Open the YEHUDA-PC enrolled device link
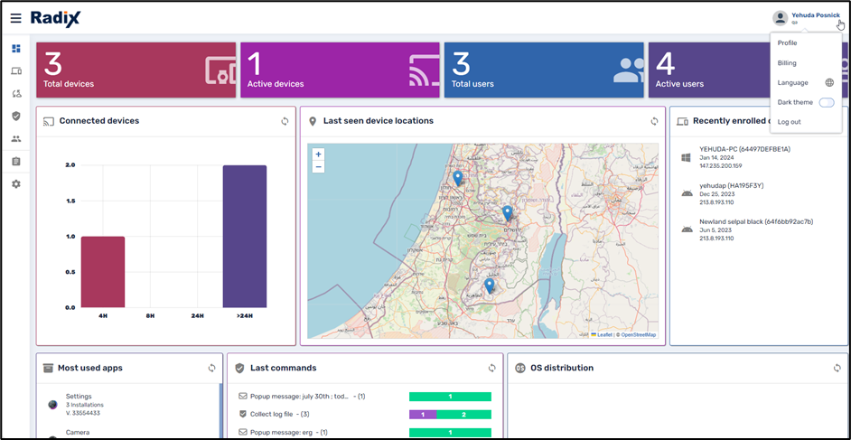 point(744,149)
